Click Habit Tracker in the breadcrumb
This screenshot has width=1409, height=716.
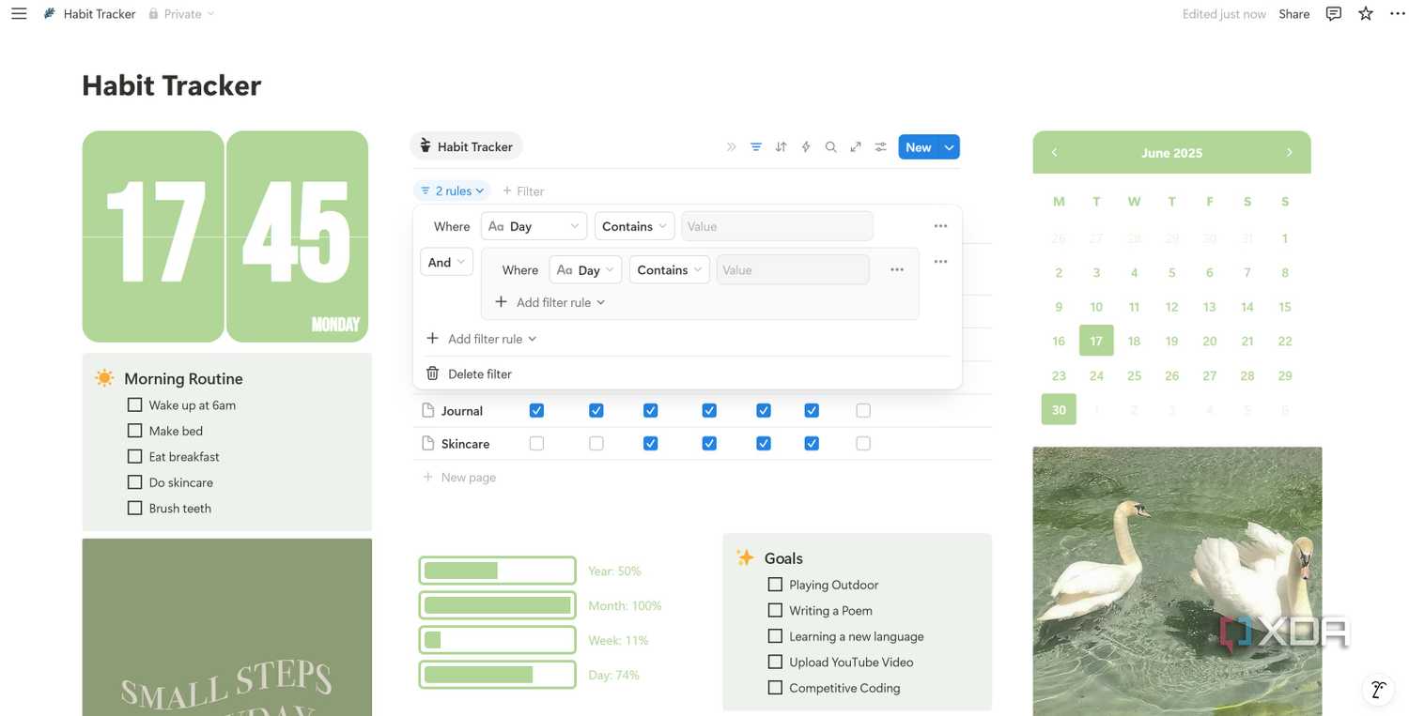click(x=100, y=14)
